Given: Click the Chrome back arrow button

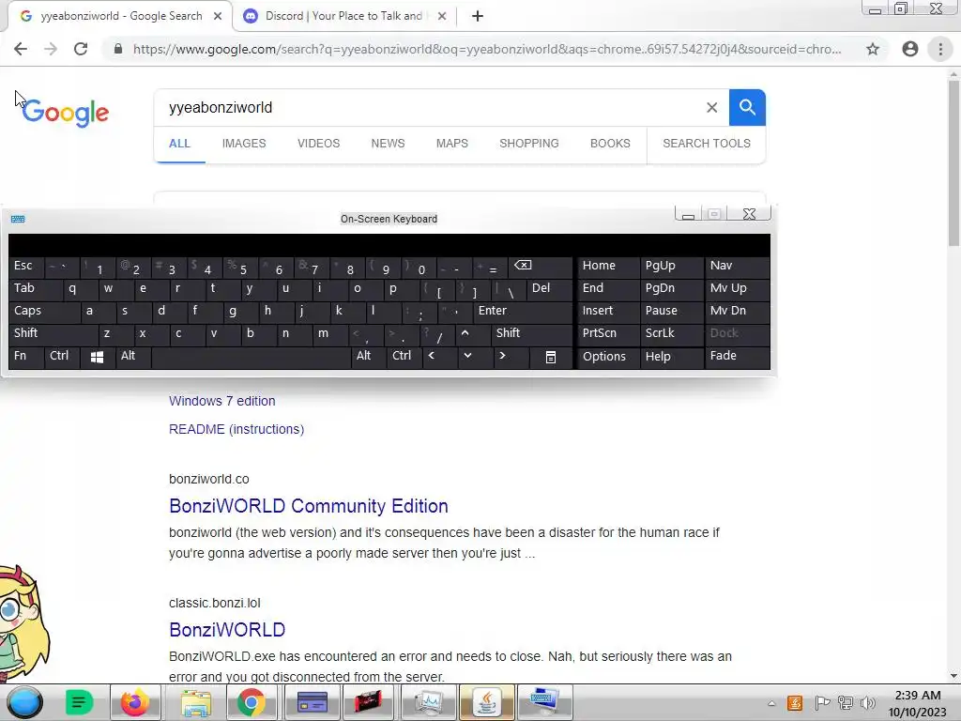Looking at the screenshot, I should tap(21, 49).
